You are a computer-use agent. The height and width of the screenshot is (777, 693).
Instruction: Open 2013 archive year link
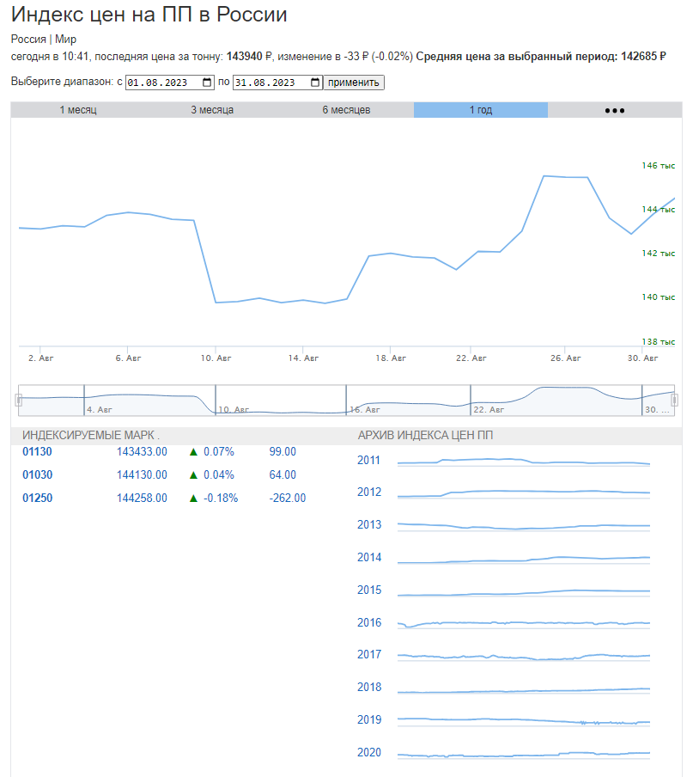pyautogui.click(x=369, y=525)
